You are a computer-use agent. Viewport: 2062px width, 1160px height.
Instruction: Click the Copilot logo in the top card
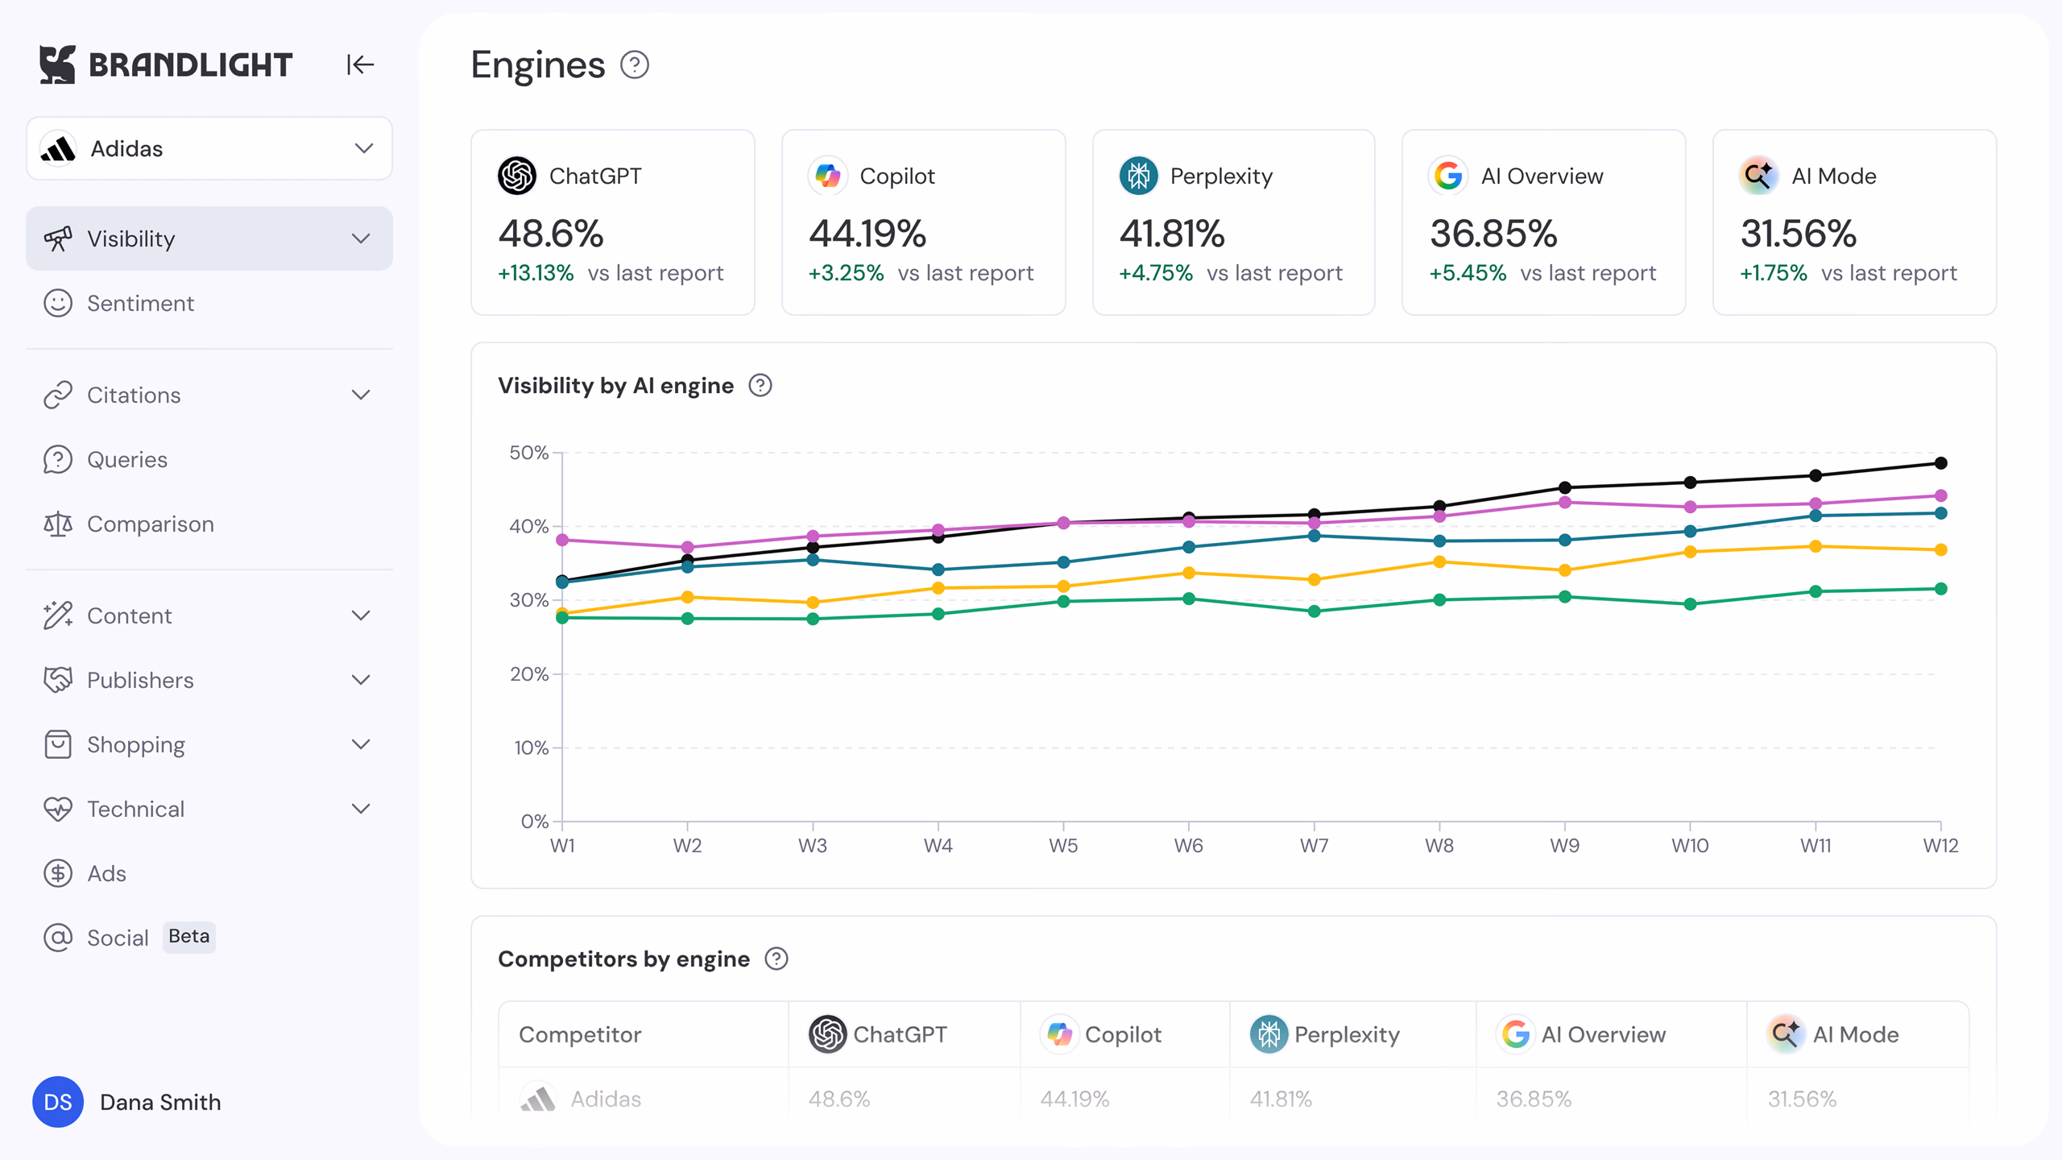pos(828,176)
